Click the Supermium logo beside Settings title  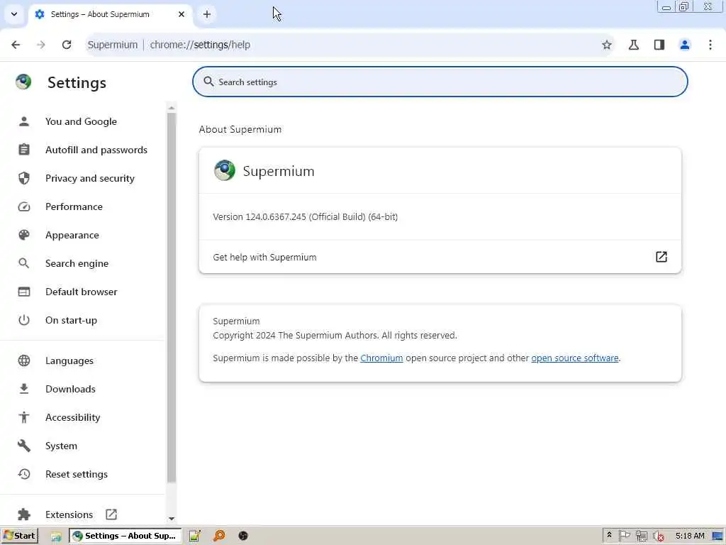click(23, 82)
